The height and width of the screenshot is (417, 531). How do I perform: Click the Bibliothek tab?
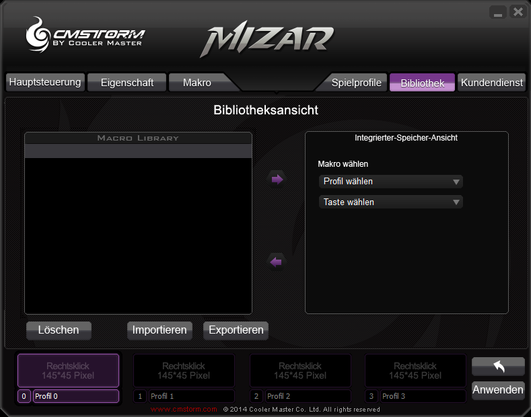tap(422, 82)
